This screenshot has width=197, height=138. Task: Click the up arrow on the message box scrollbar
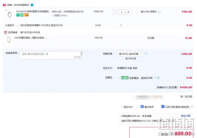(81, 53)
